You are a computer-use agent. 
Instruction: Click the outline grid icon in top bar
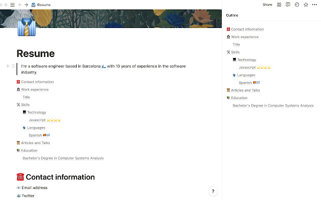[x=279, y=4]
